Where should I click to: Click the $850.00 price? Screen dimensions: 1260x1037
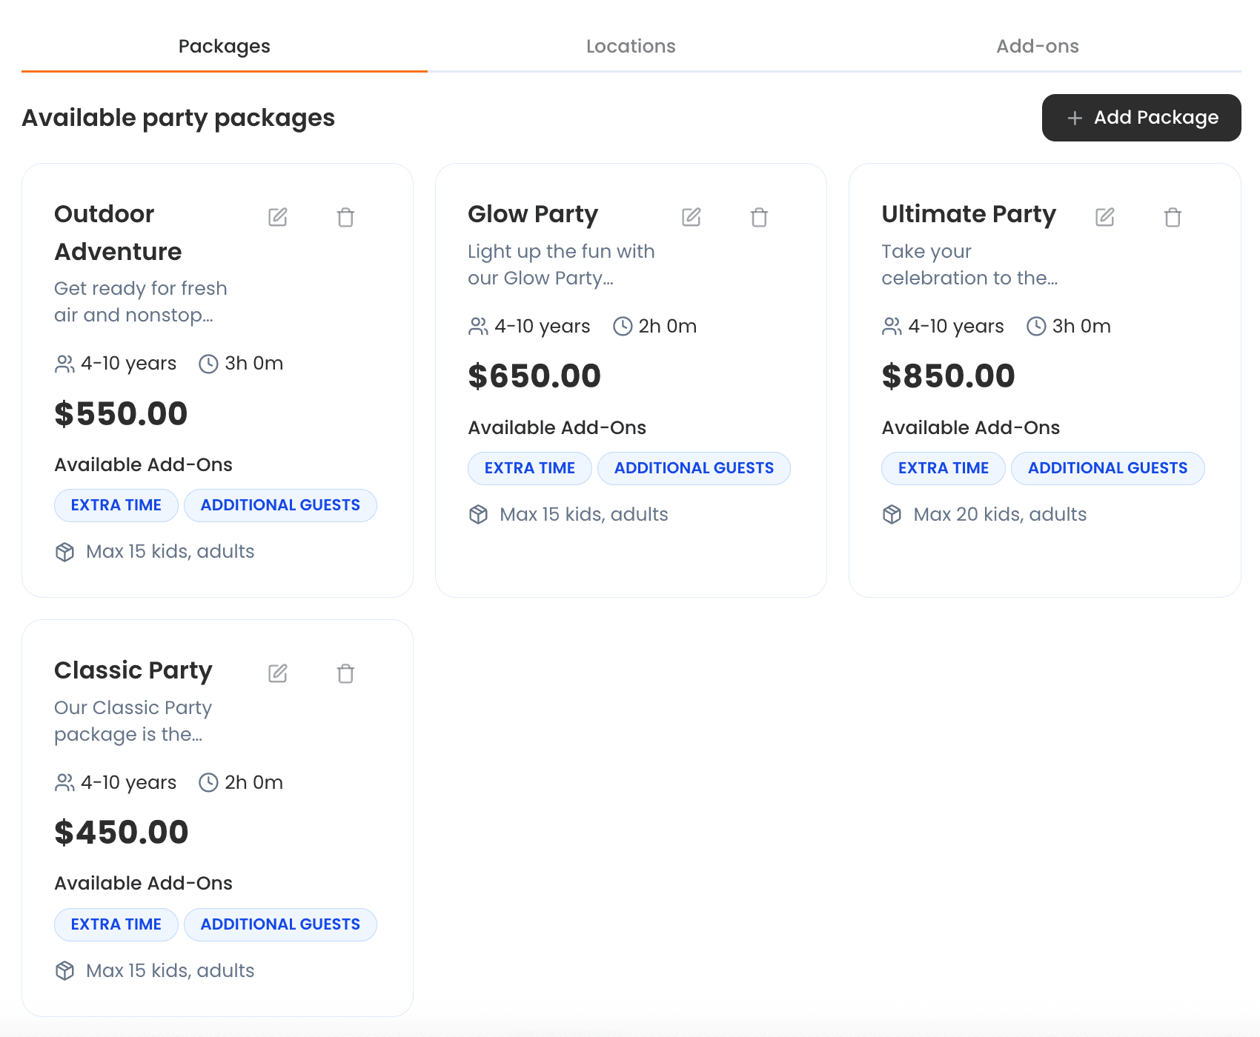coord(948,376)
